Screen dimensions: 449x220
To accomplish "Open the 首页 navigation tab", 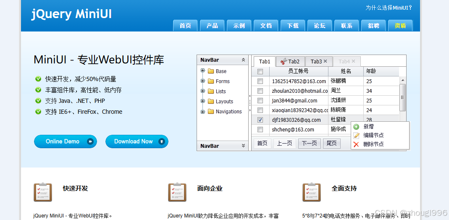I will coord(185,26).
